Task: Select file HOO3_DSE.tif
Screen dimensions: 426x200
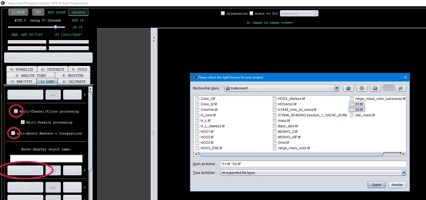Action: pos(209,148)
